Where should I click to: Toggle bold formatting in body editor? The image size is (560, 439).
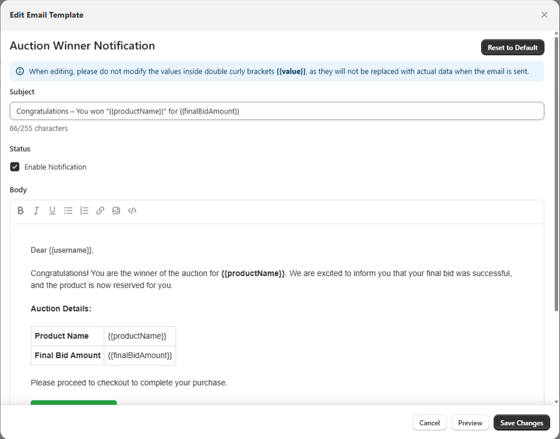(x=20, y=211)
